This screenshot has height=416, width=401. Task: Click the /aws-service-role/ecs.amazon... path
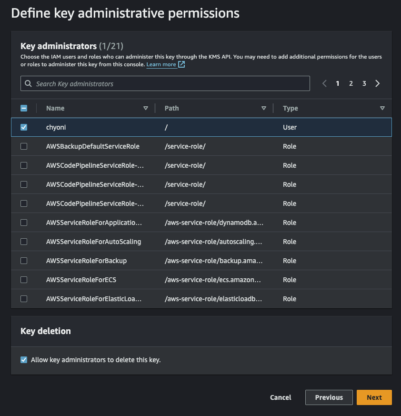[213, 280]
